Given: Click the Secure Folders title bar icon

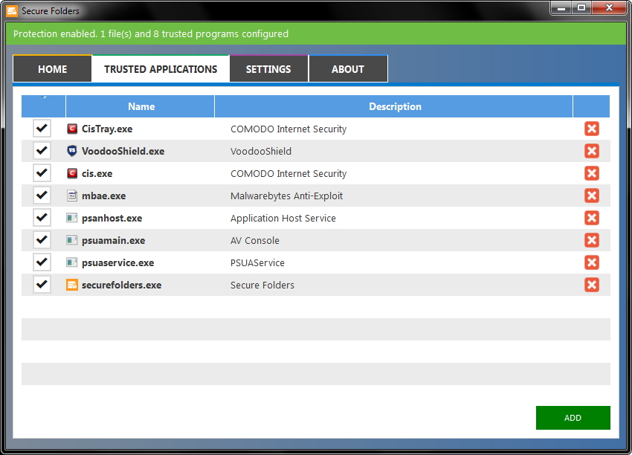Looking at the screenshot, I should tap(12, 11).
